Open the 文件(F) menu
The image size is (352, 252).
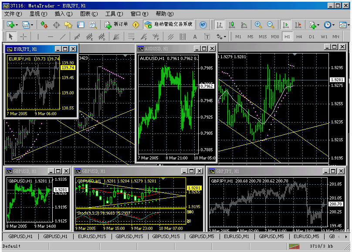(x=13, y=14)
